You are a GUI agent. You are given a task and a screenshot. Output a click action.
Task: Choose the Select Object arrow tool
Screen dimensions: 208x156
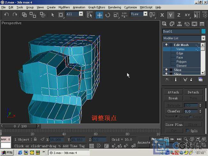point(53,15)
